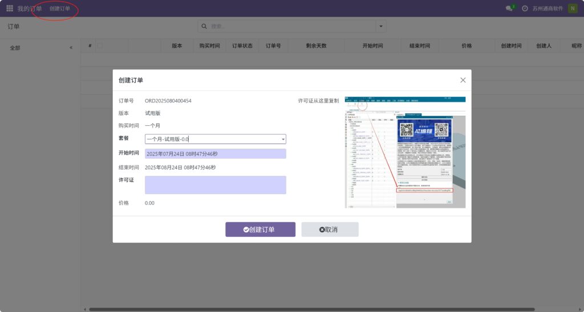
Task: Expand the 套餐 package dropdown
Action: click(283, 139)
